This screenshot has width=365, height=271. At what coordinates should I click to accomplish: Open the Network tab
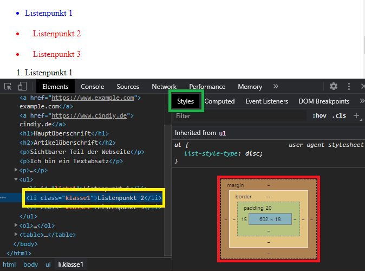pos(164,87)
